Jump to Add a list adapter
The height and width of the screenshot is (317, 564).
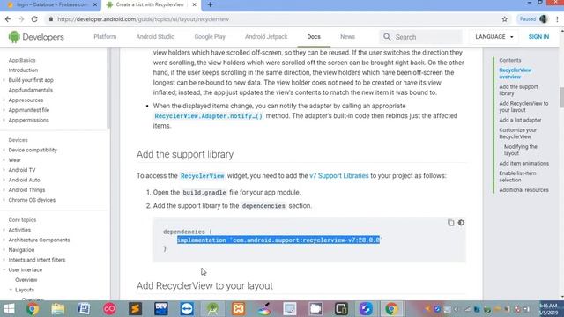520,120
